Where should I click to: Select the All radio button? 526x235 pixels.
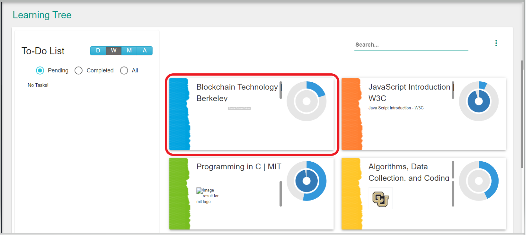pos(124,70)
